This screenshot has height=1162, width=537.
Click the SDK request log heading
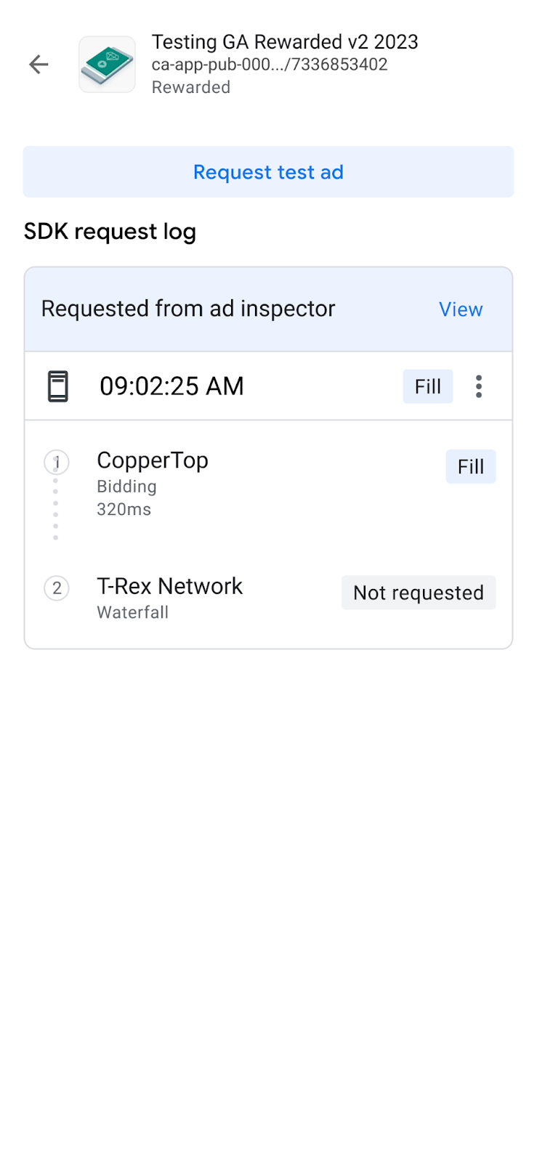pos(110,232)
